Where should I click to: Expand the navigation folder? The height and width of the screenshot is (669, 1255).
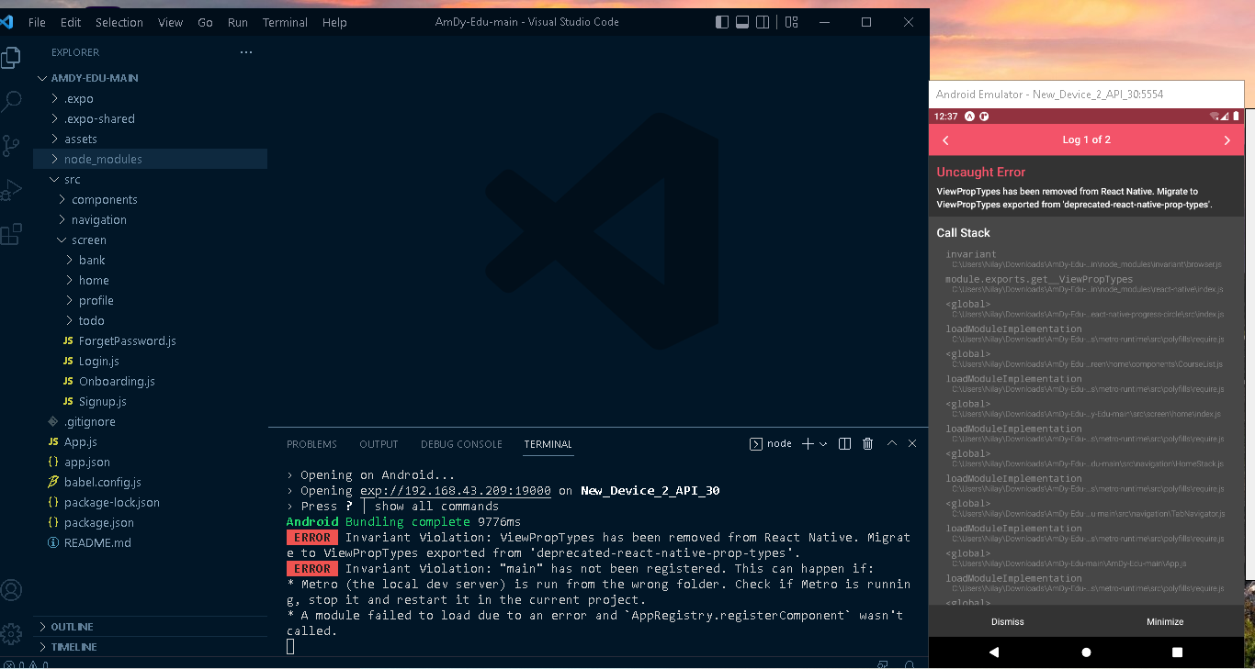coord(150,219)
